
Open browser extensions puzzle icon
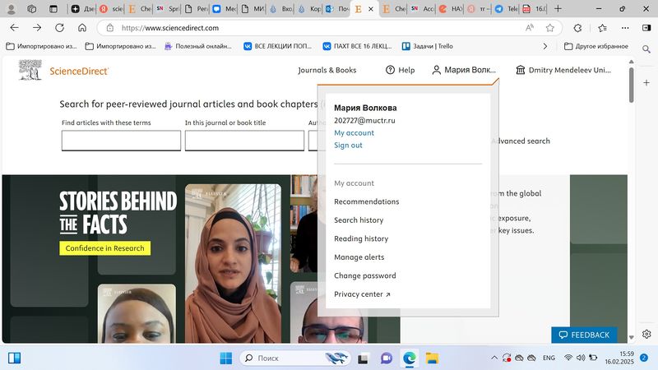click(577, 28)
